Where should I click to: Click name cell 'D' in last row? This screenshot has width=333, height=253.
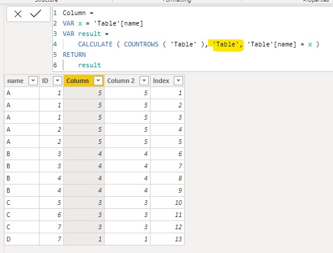[x=22, y=239]
